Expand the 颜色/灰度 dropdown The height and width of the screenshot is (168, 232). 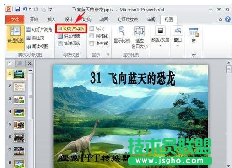pos(160,36)
